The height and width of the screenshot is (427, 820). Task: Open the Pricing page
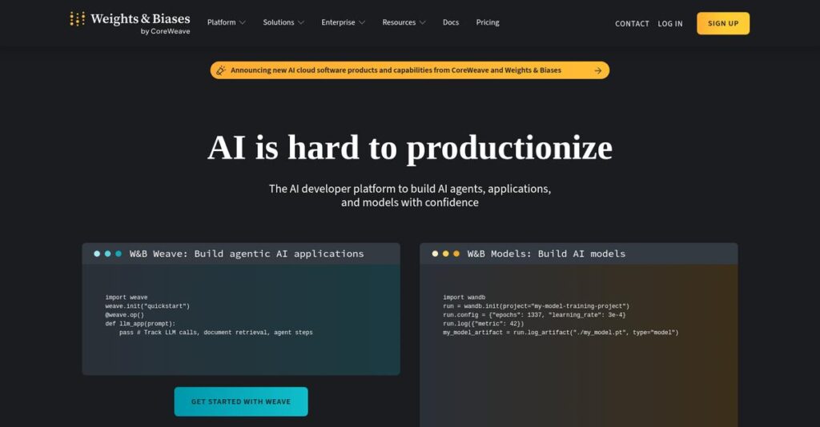[x=488, y=22]
